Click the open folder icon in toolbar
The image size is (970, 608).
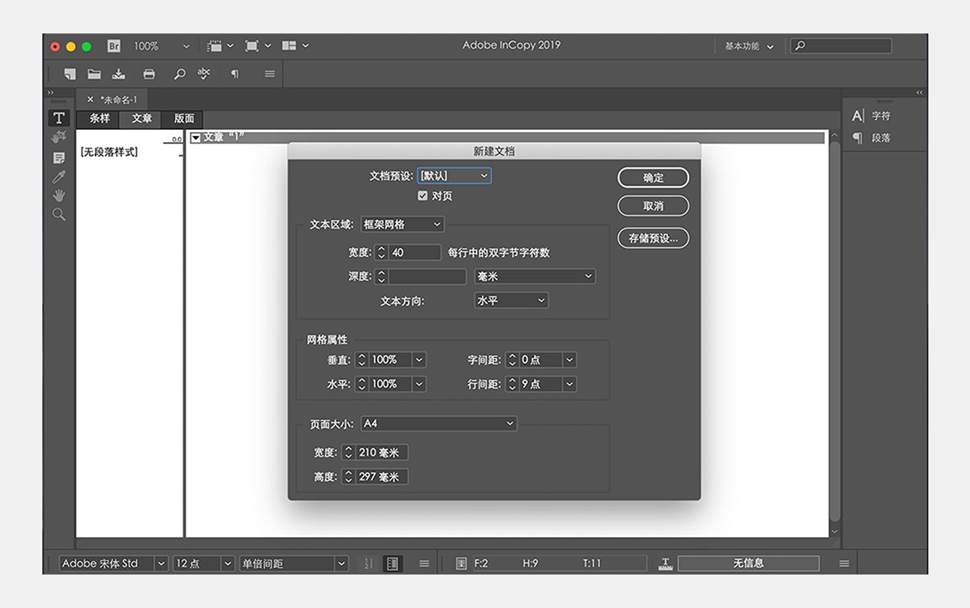point(94,74)
